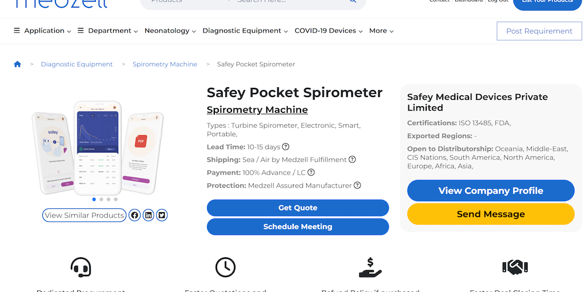Click help icon beside Shipping info
The width and height of the screenshot is (585, 292).
352,160
